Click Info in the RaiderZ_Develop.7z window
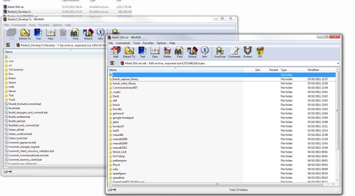355x196 pixels. 100,35
